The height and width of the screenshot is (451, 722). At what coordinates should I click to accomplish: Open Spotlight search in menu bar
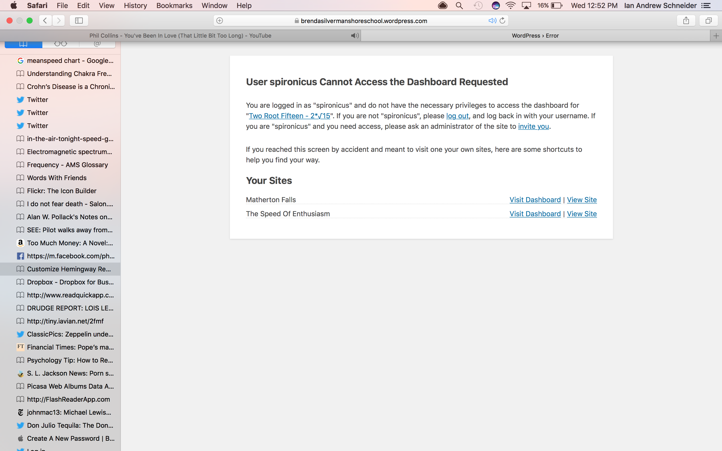(x=460, y=6)
